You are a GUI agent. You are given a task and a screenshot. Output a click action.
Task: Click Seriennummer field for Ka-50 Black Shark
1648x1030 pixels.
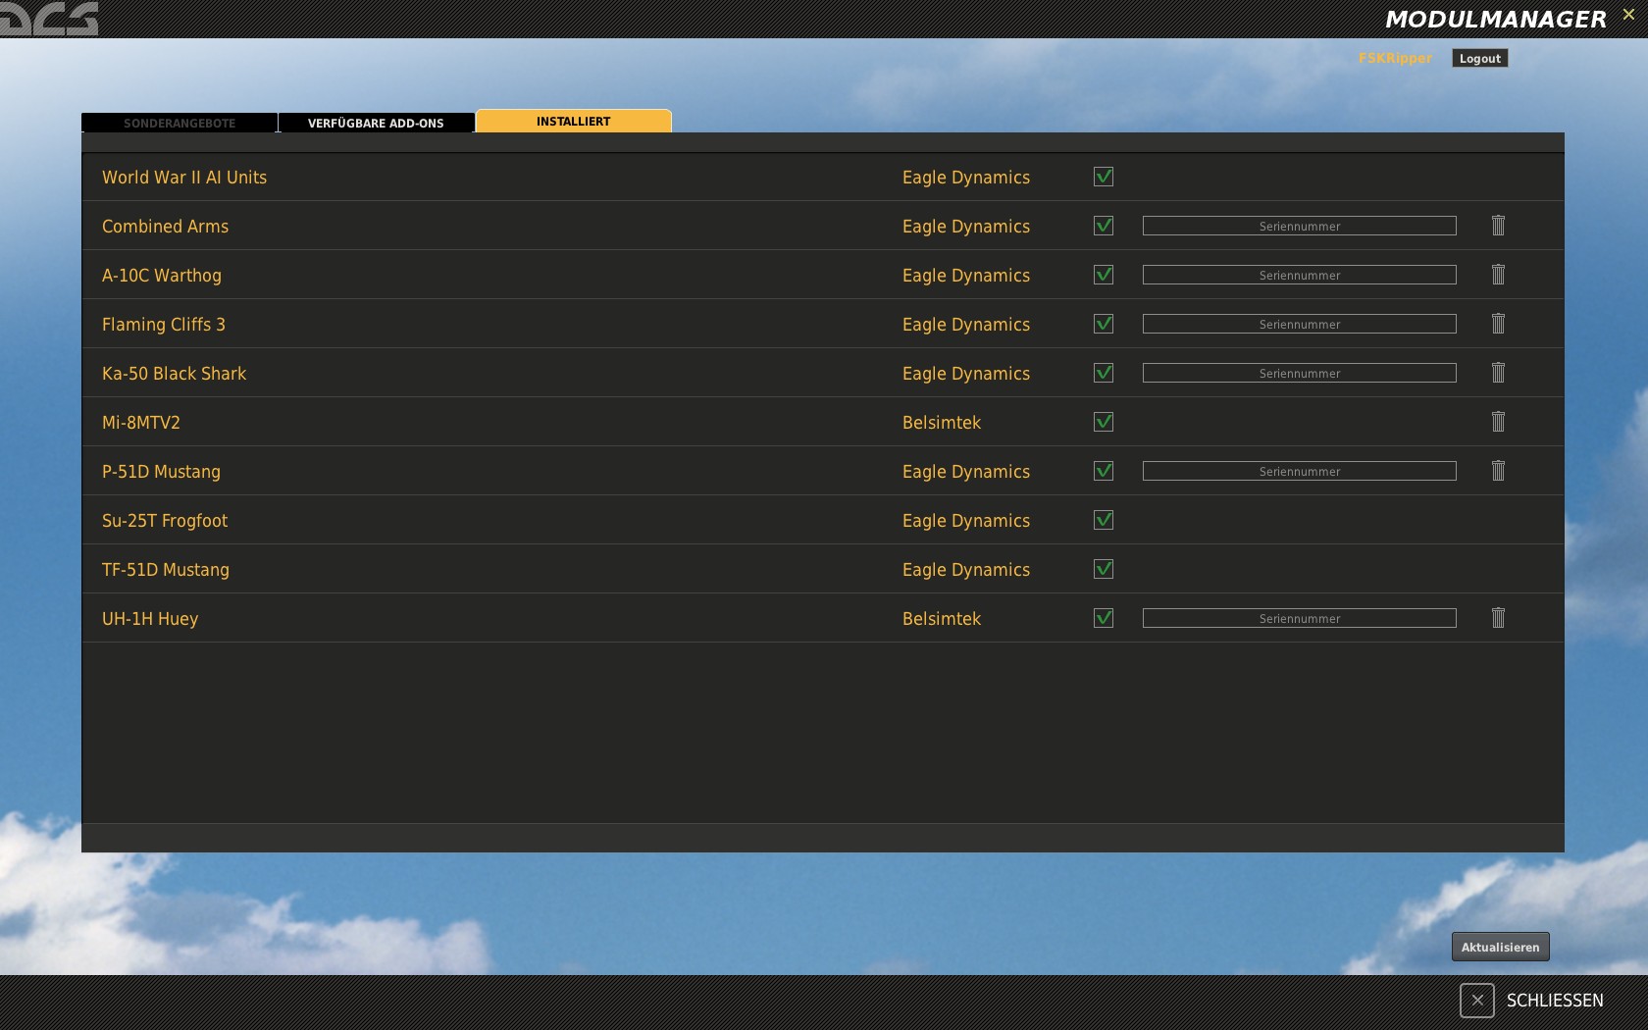coord(1300,373)
